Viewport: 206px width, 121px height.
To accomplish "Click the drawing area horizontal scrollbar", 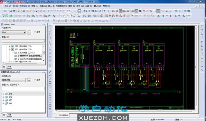I will coord(125,111).
